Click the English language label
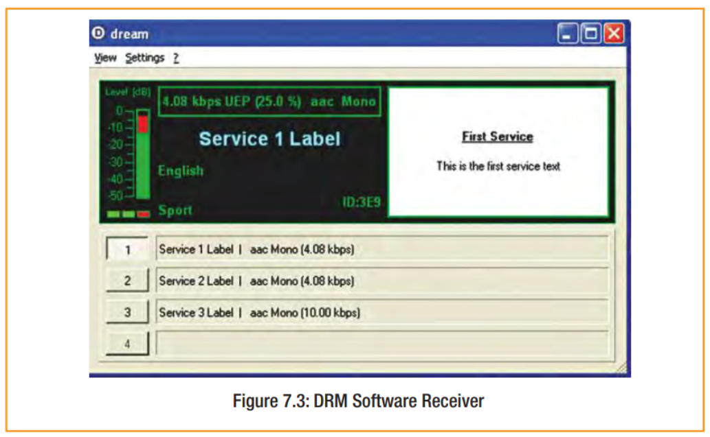The image size is (710, 437). [181, 171]
